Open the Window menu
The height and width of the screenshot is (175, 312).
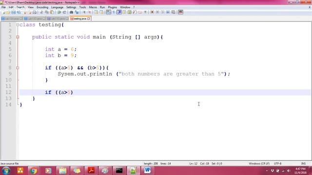pos(125,7)
